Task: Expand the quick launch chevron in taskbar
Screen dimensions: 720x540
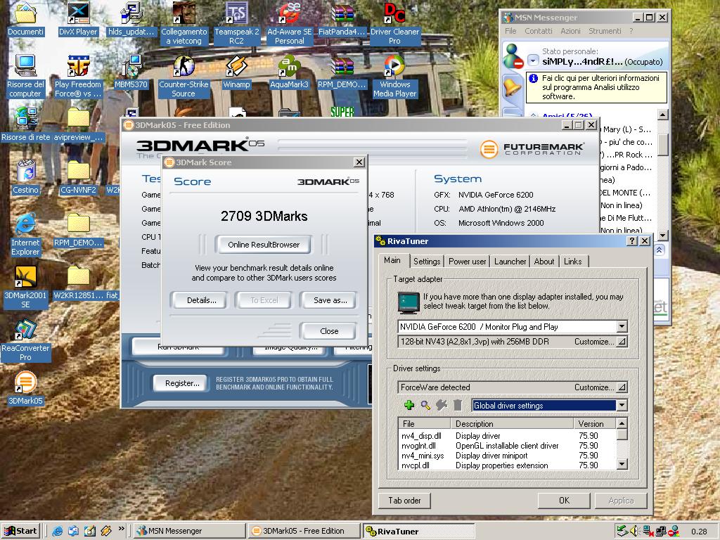Action: coord(121,529)
